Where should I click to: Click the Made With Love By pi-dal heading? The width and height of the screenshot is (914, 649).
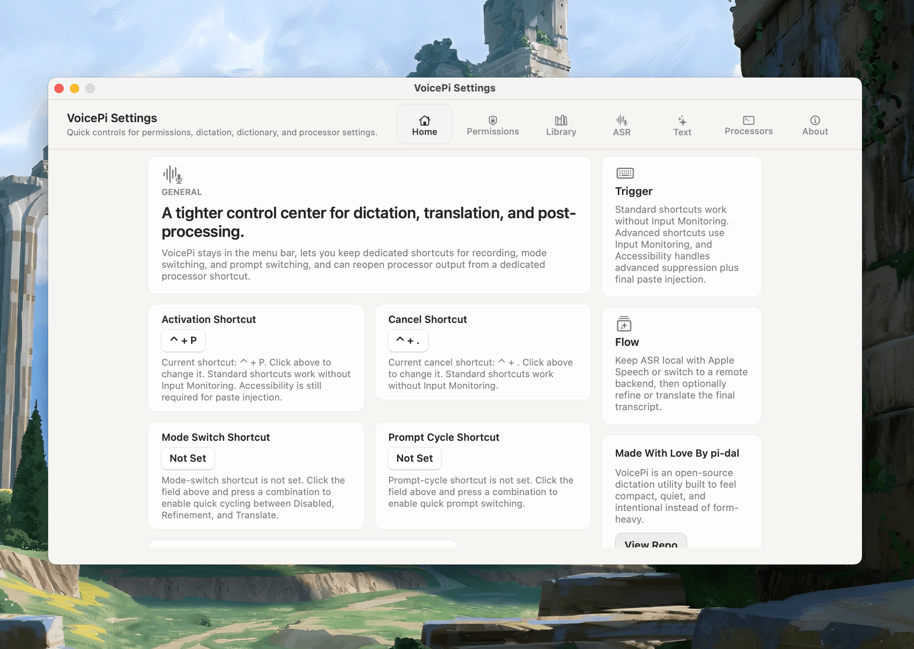tap(677, 453)
